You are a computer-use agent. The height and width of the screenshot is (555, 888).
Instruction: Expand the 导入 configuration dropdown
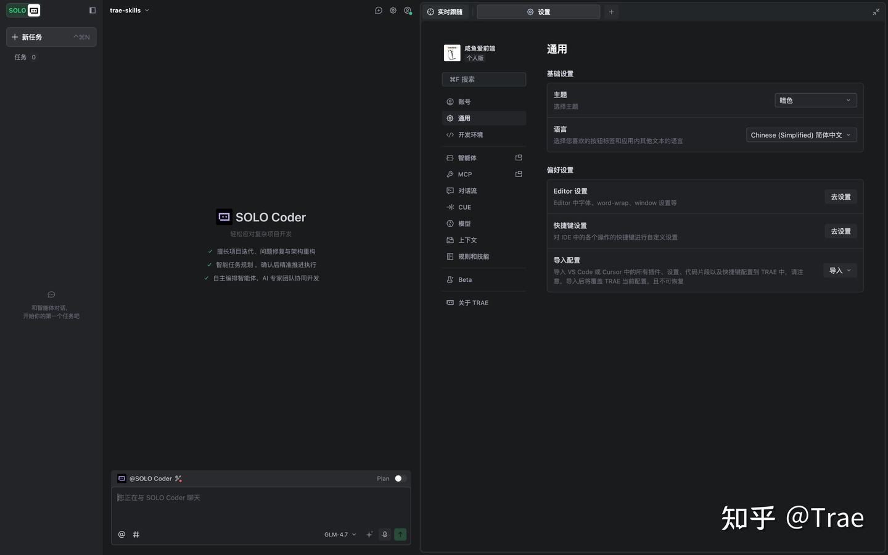[840, 271]
